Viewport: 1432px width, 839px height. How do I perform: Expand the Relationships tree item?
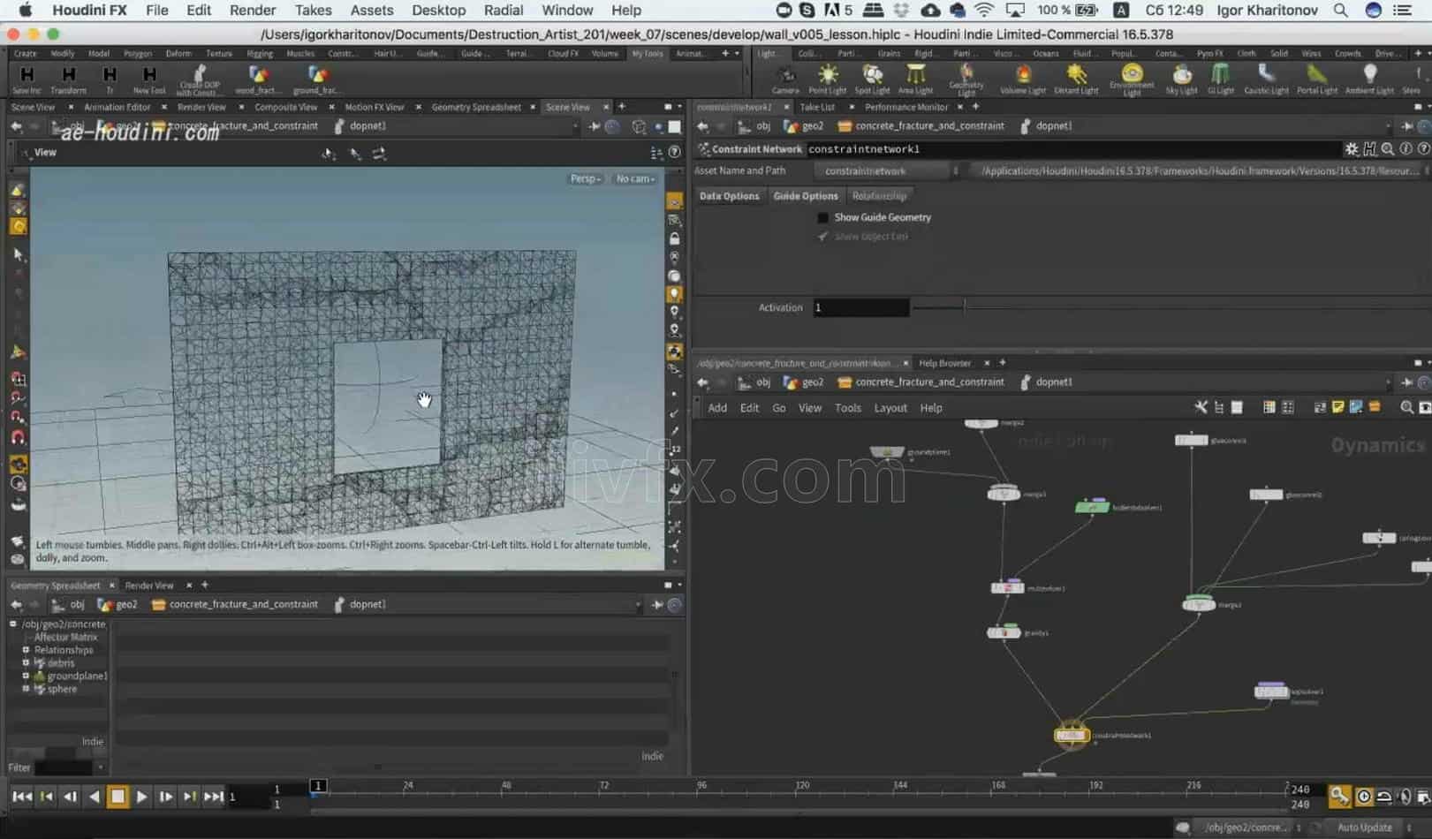(26, 650)
